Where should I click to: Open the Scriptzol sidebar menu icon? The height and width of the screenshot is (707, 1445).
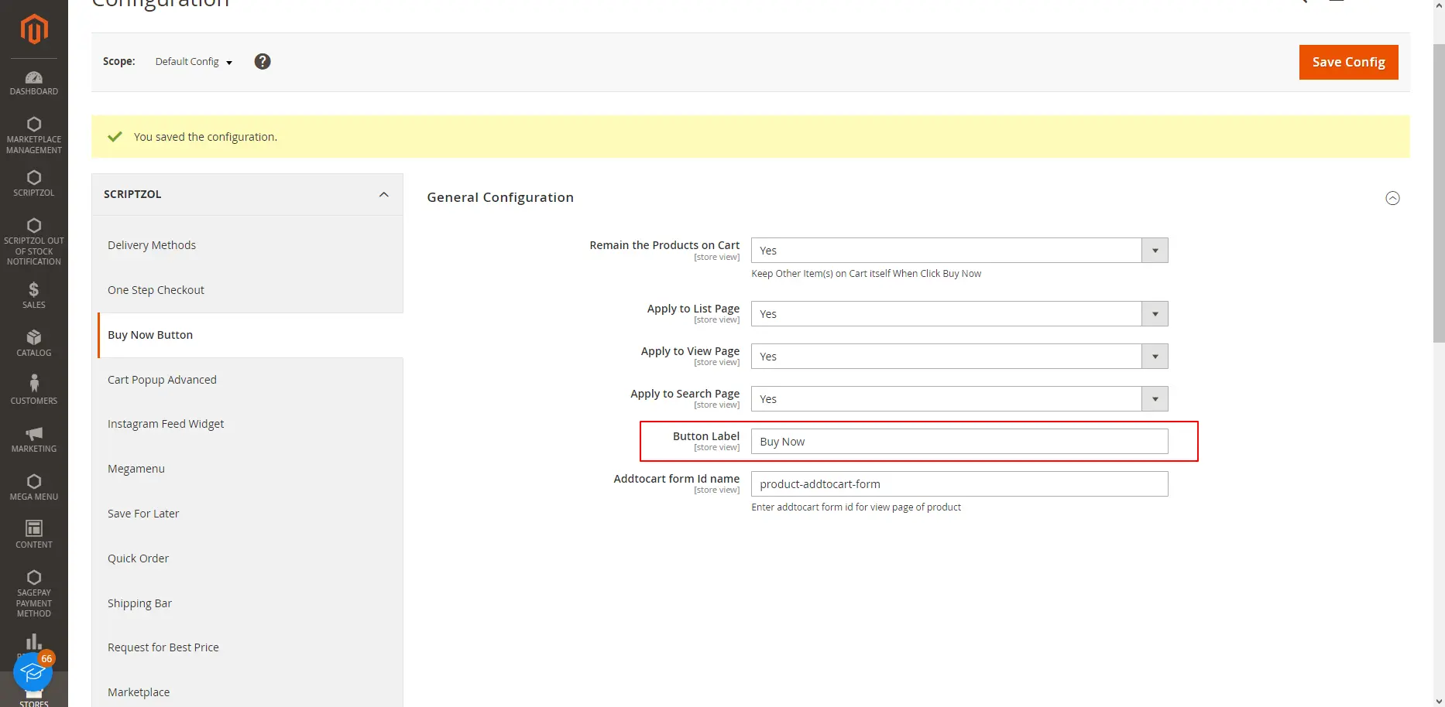34,183
